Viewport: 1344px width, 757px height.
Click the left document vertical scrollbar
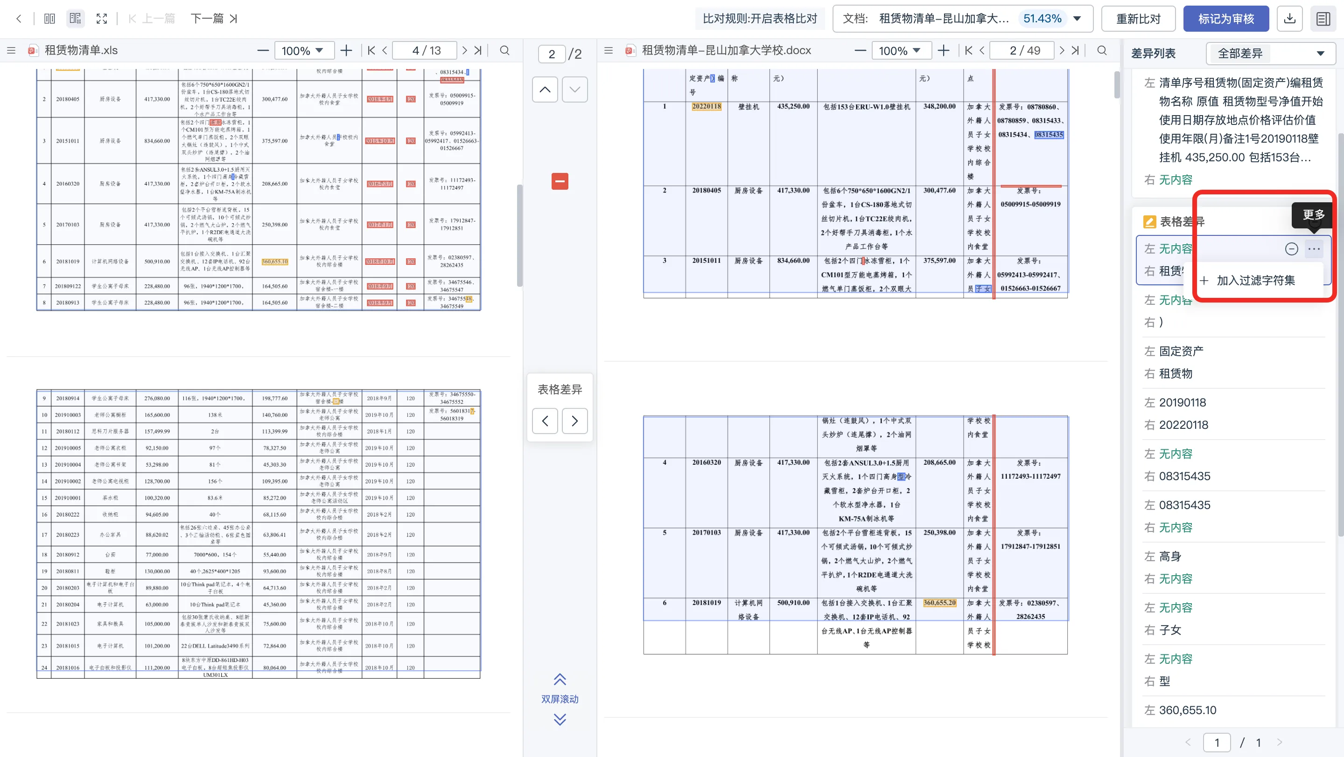(520, 234)
